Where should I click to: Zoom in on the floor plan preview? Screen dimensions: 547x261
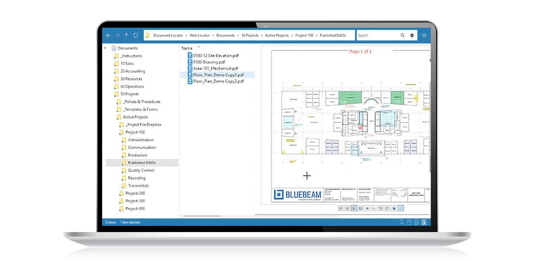(x=368, y=209)
